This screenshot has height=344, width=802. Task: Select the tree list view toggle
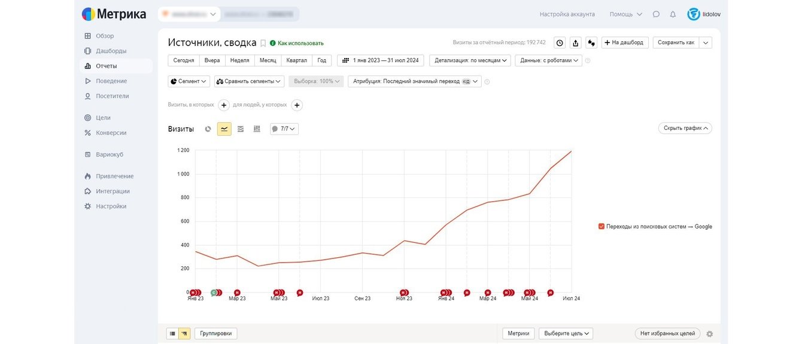click(x=184, y=333)
